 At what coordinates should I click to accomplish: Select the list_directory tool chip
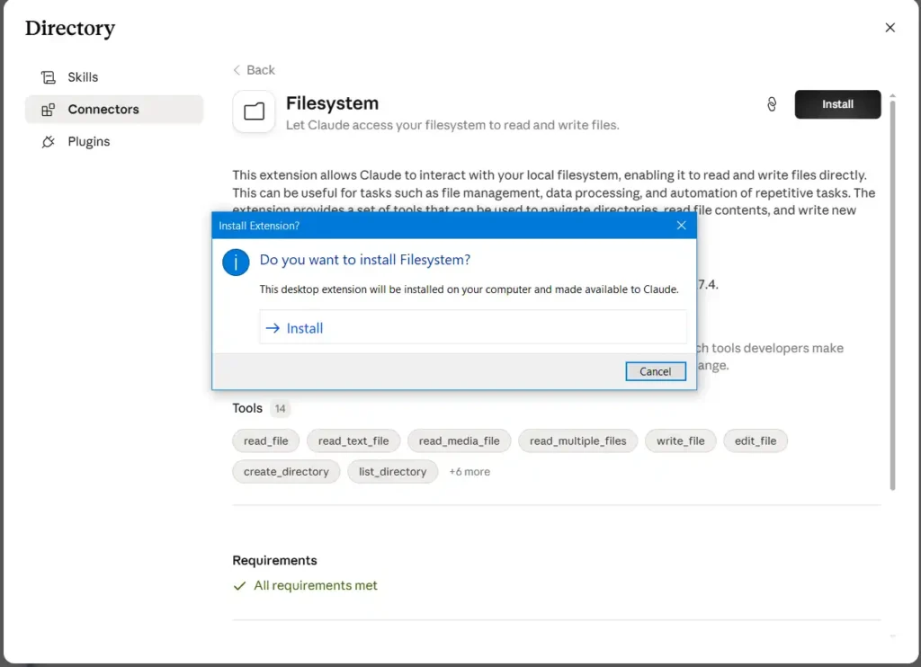click(392, 471)
